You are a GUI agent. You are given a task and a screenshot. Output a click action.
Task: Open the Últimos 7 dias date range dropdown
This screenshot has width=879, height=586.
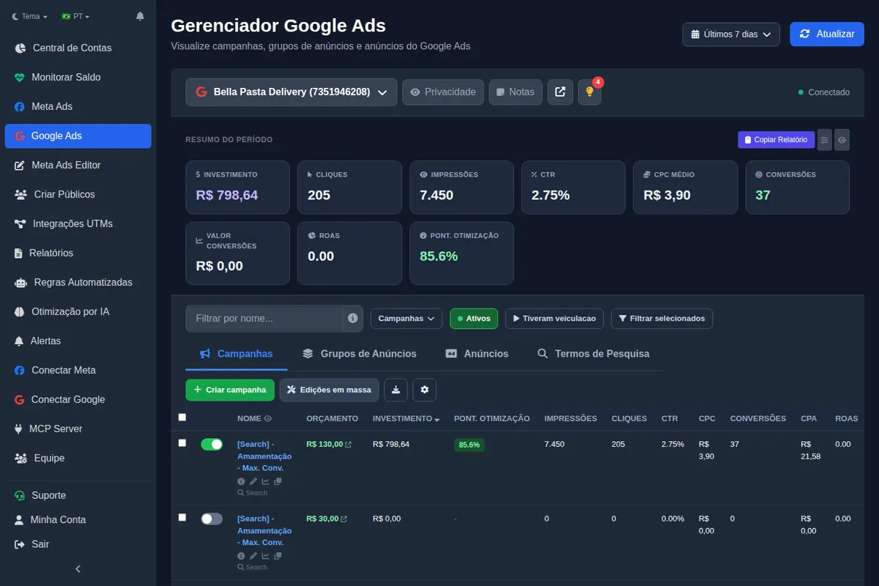point(730,34)
